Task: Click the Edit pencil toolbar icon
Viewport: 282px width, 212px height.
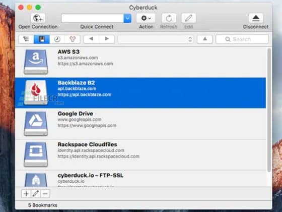Action: (x=188, y=18)
